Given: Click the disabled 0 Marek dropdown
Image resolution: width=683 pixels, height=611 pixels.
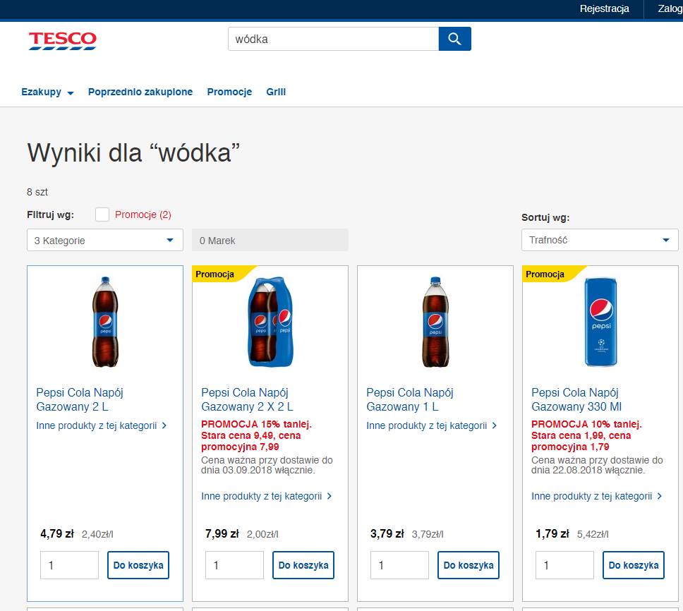Looking at the screenshot, I should 270,240.
